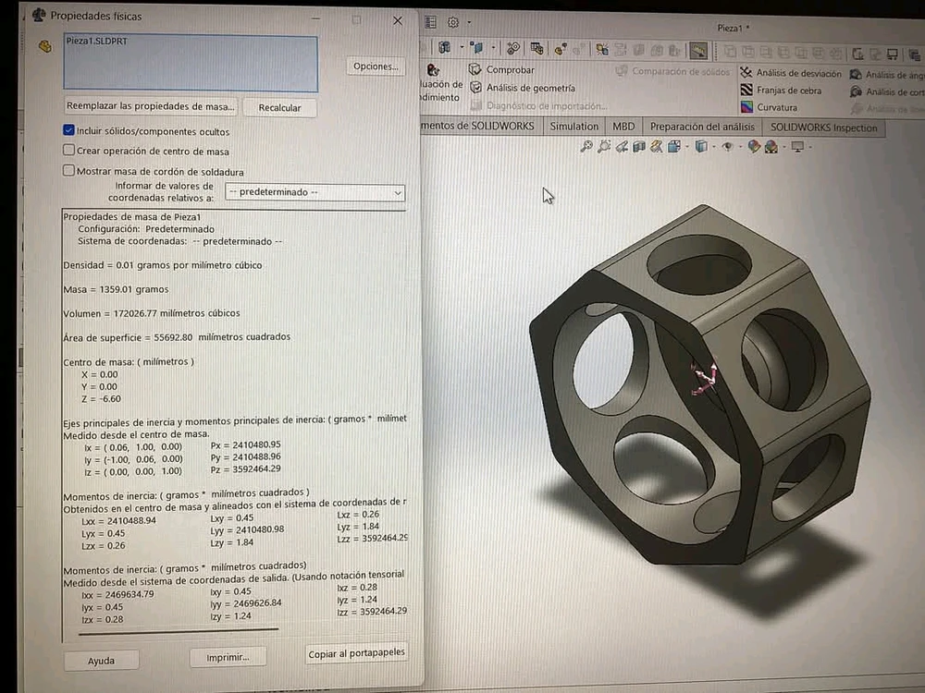This screenshot has width=925, height=693.
Task: Check Mostrar masa de cordón de soldadura
Action: [69, 171]
